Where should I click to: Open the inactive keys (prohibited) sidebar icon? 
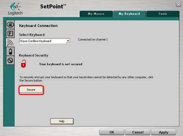10,60
